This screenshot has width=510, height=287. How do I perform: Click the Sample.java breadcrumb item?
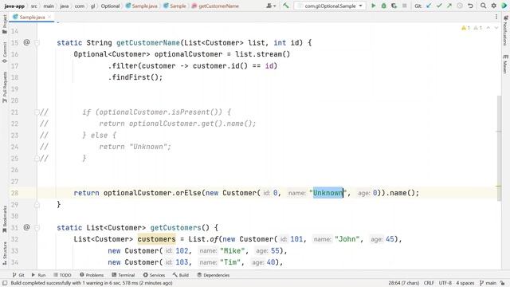(x=142, y=6)
